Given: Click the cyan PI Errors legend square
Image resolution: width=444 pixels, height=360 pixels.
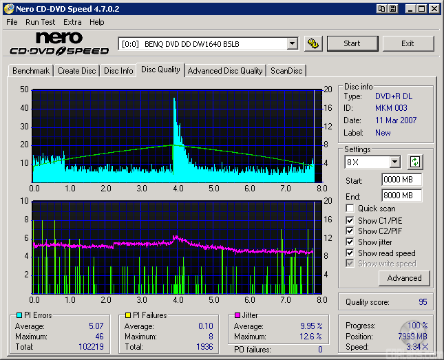Looking at the screenshot, I should 19,316.
